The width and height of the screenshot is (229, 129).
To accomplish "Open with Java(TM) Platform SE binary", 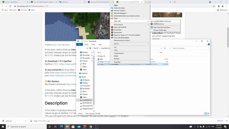I will click(162, 21).
